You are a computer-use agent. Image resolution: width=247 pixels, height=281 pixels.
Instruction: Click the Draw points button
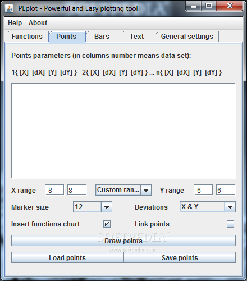124,241
